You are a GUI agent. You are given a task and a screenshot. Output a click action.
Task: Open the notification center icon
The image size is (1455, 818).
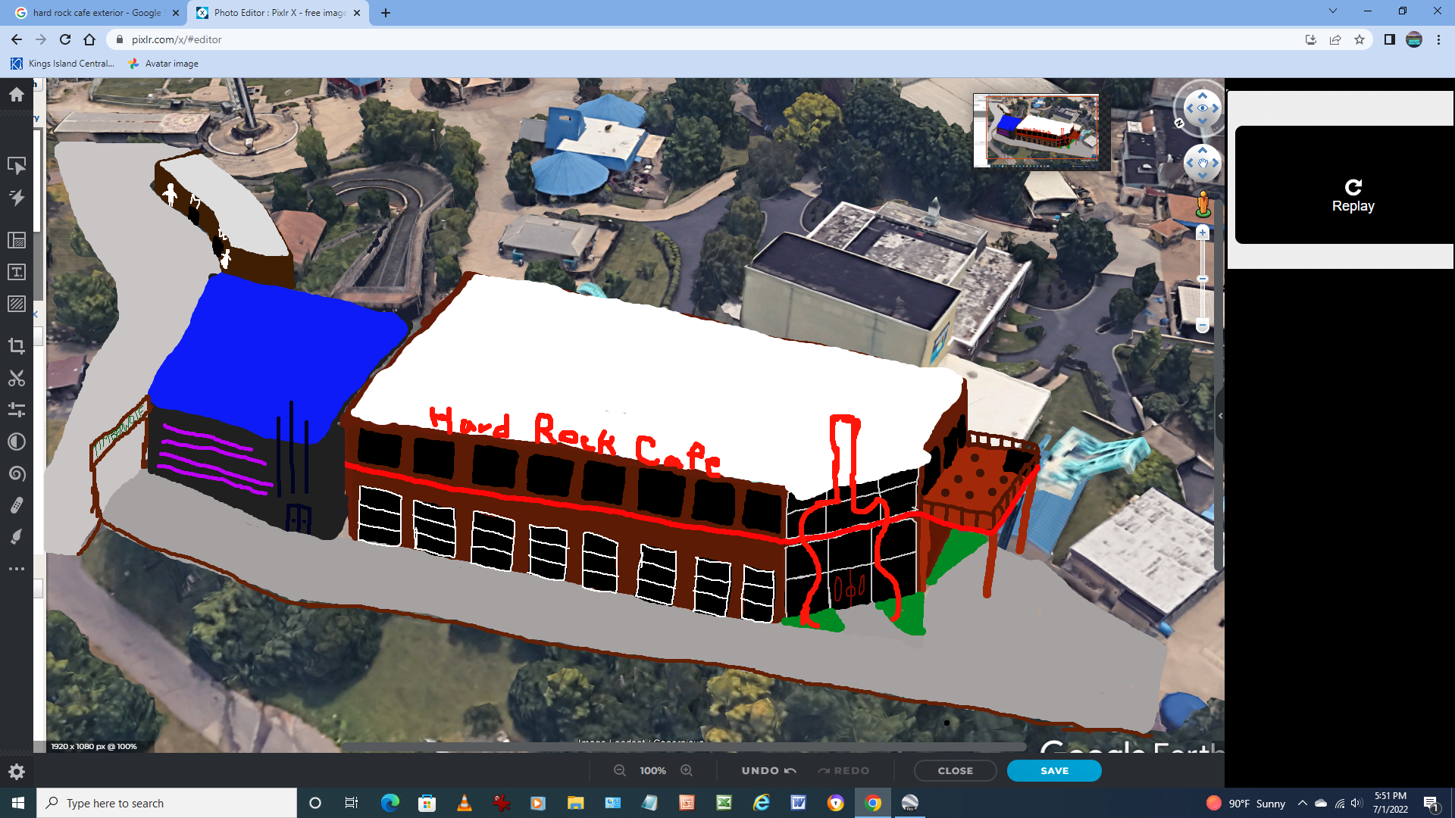click(x=1432, y=803)
